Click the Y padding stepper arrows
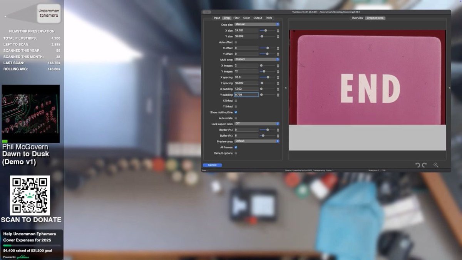The height and width of the screenshot is (260, 462). point(278,95)
